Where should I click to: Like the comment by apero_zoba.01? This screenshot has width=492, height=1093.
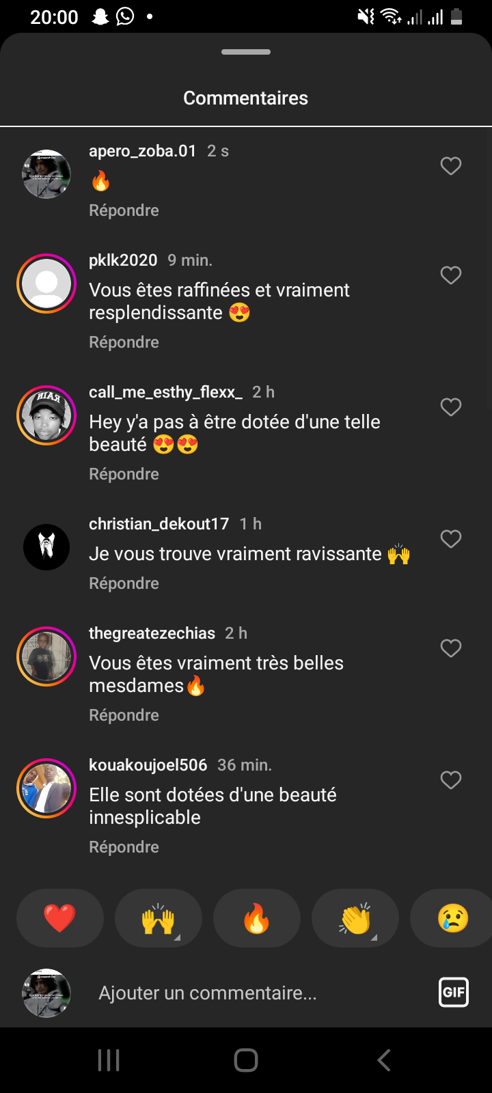[x=451, y=166]
